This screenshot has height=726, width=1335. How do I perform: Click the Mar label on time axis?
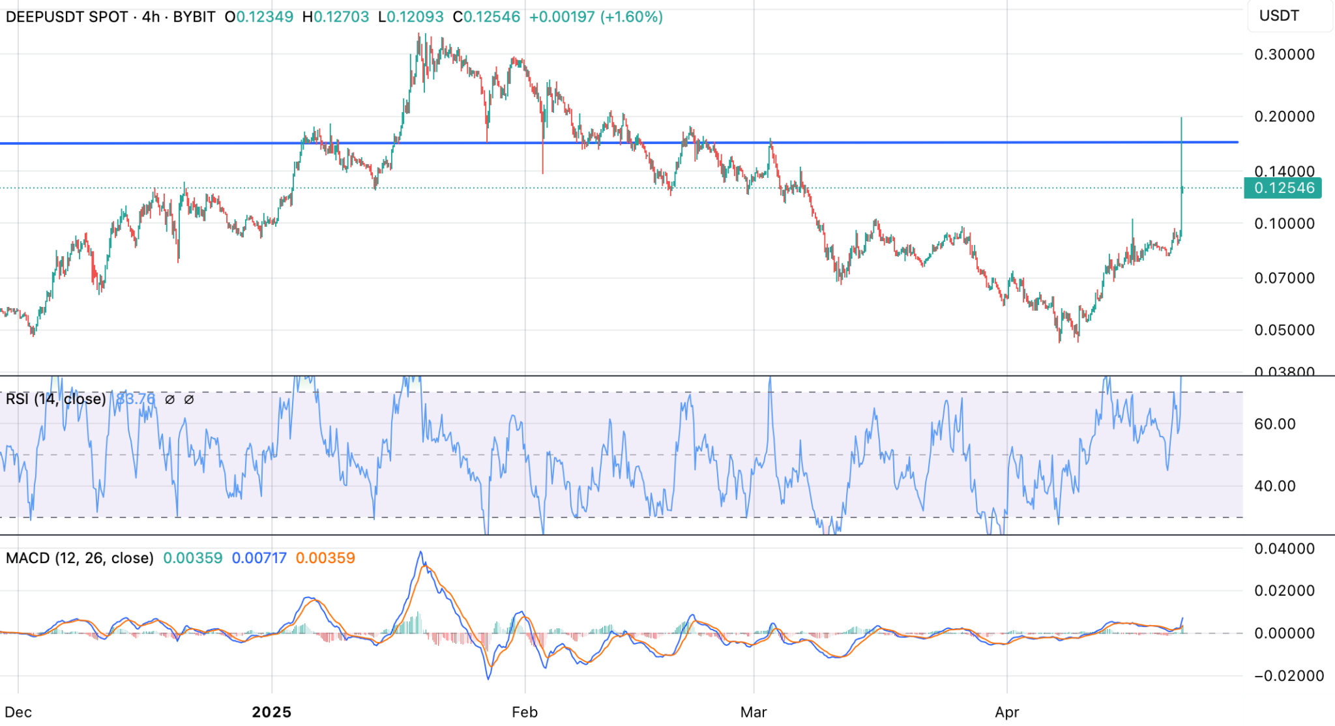pos(754,712)
